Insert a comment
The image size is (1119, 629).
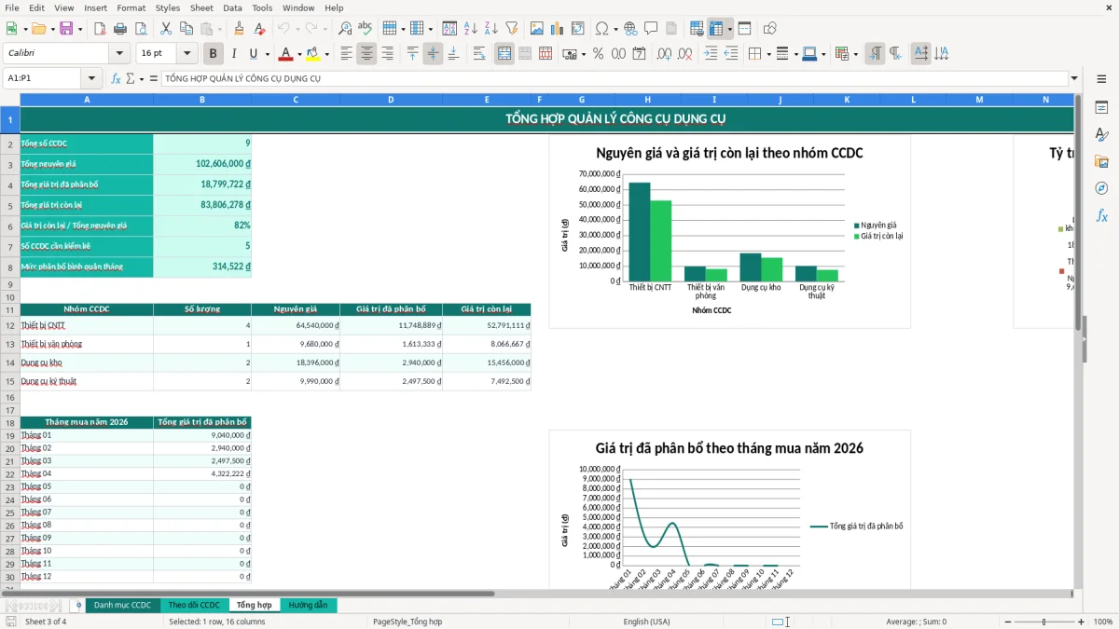[x=651, y=29]
